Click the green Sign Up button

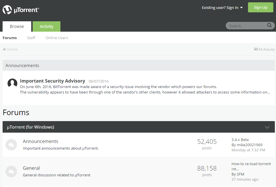point(260,7)
